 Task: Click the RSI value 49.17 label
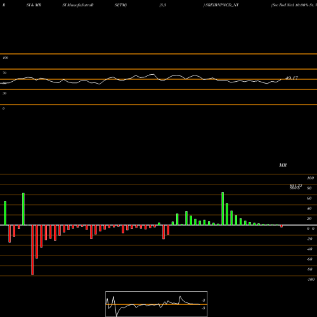click(x=292, y=78)
